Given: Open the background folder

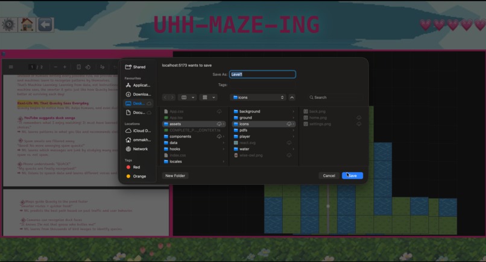Looking at the screenshot, I should click(264, 111).
